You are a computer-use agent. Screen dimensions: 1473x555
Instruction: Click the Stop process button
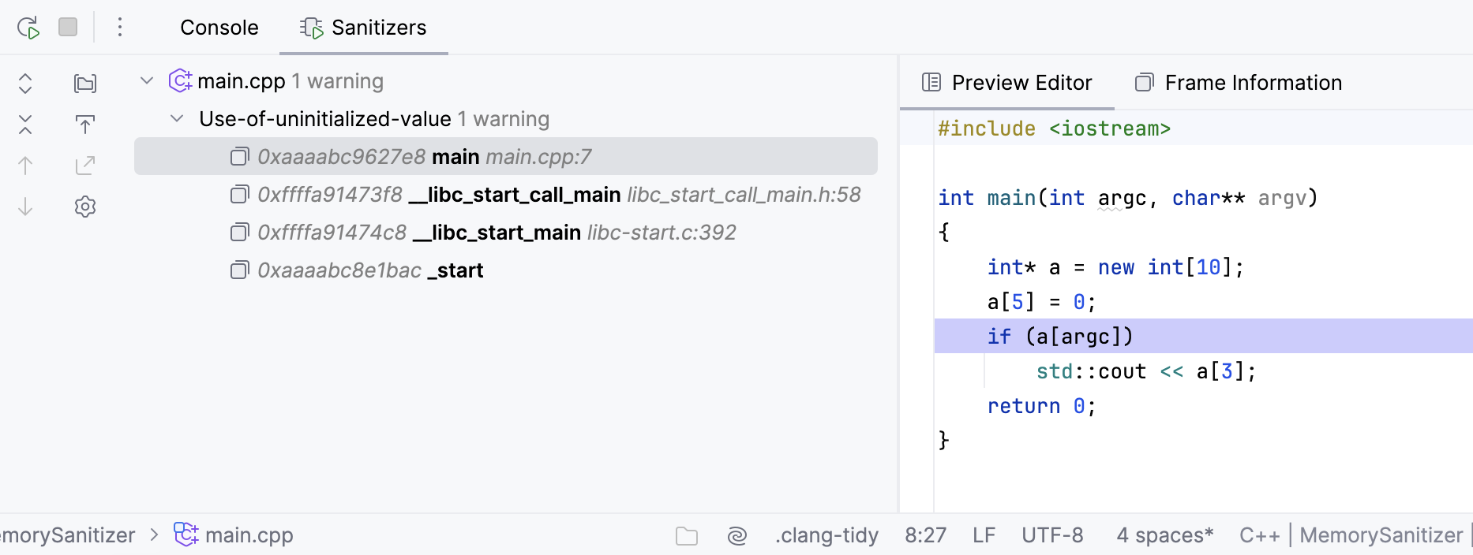[68, 28]
